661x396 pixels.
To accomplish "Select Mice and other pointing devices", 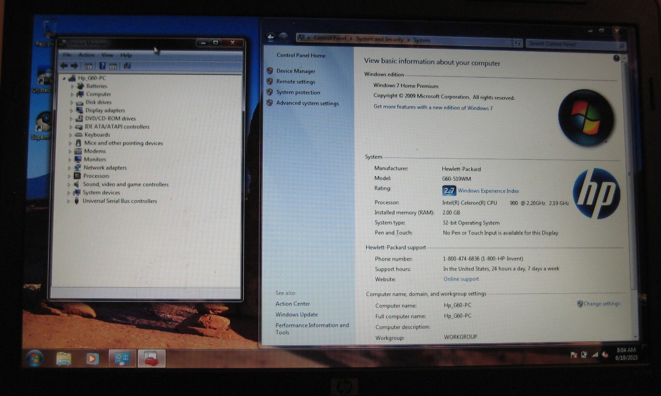I will pos(124,143).
